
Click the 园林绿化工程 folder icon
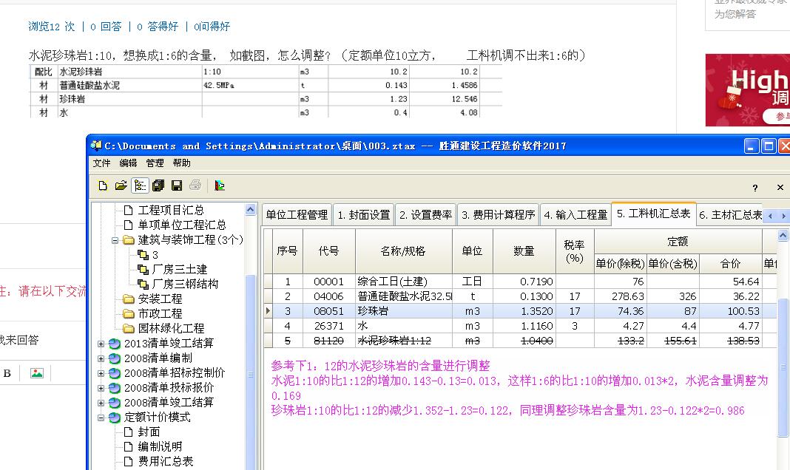(129, 329)
